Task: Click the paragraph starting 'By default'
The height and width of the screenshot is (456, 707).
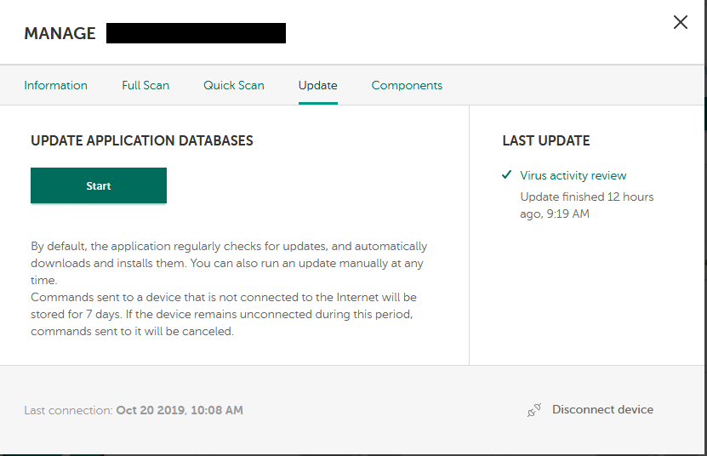Action: coord(228,263)
